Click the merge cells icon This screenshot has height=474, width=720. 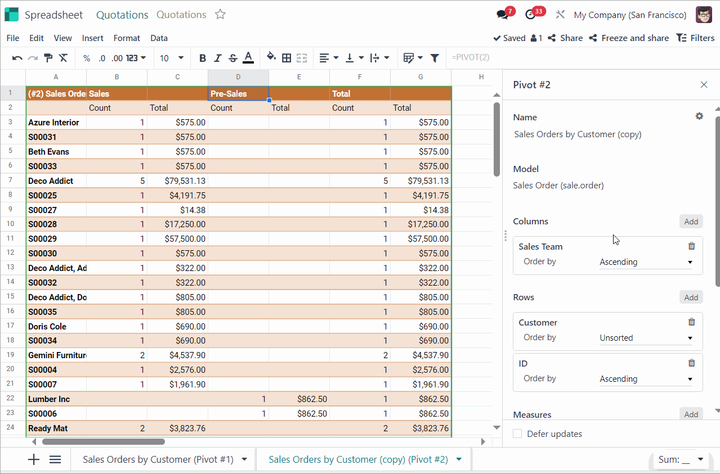(x=302, y=58)
